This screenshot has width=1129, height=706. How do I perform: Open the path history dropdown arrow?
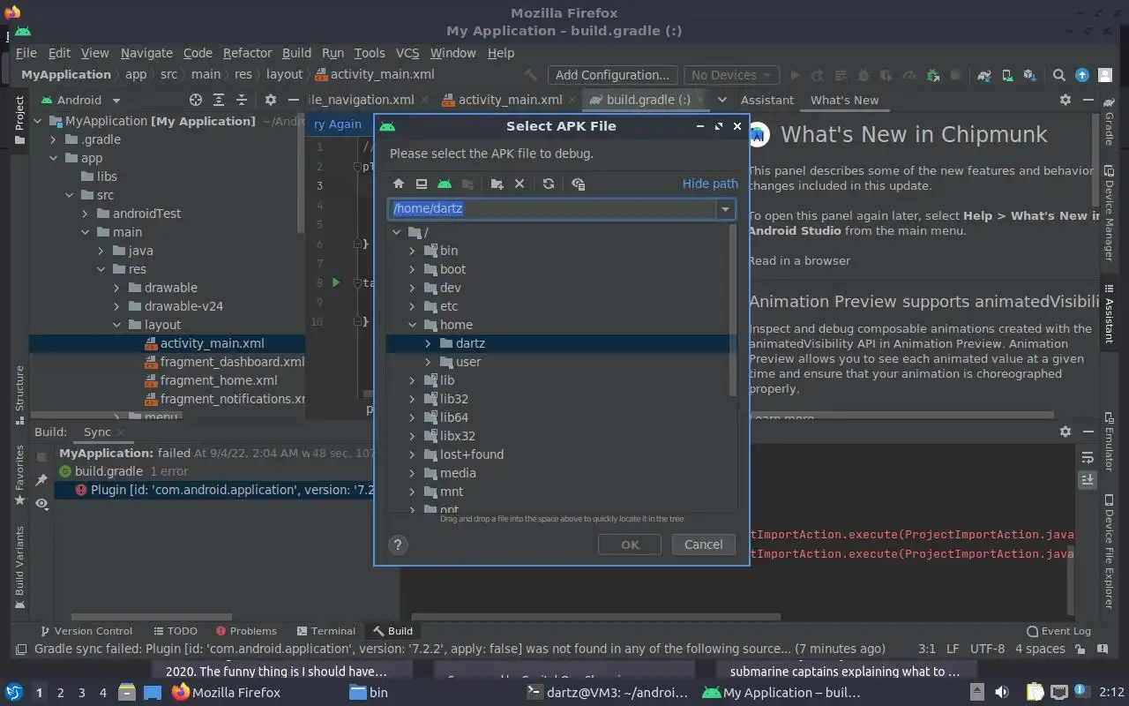725,209
